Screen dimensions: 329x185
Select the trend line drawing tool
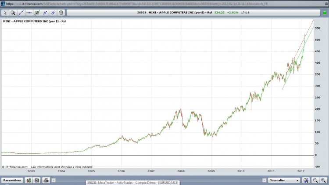(21, 13)
